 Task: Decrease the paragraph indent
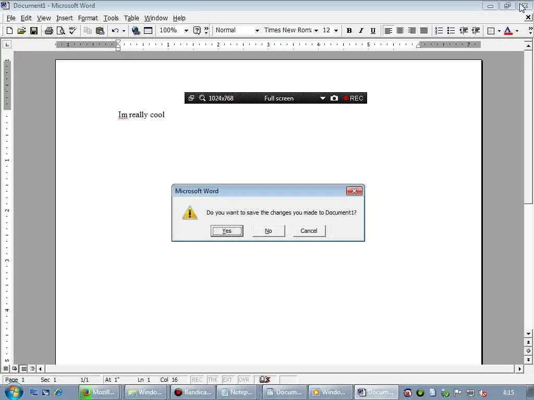click(x=464, y=31)
